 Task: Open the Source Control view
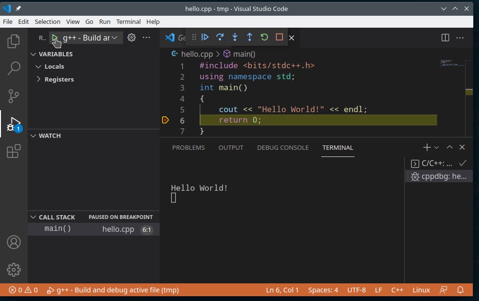14,96
